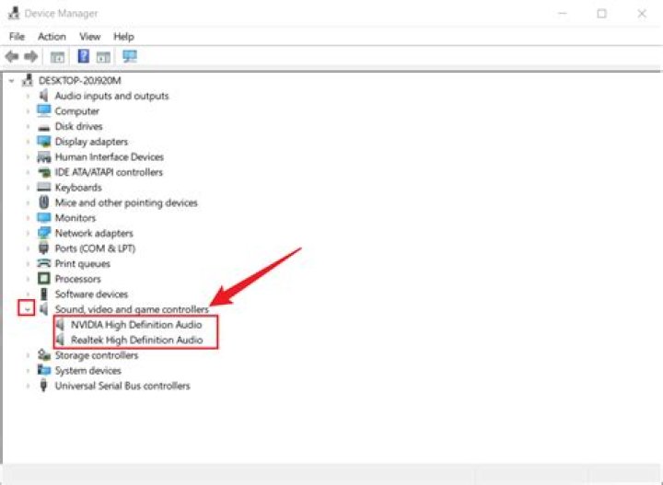
Task: Click the Processors device icon
Action: pyautogui.click(x=43, y=279)
